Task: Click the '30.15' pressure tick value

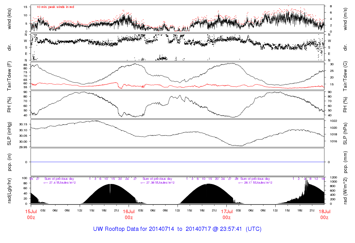Action: (23, 124)
